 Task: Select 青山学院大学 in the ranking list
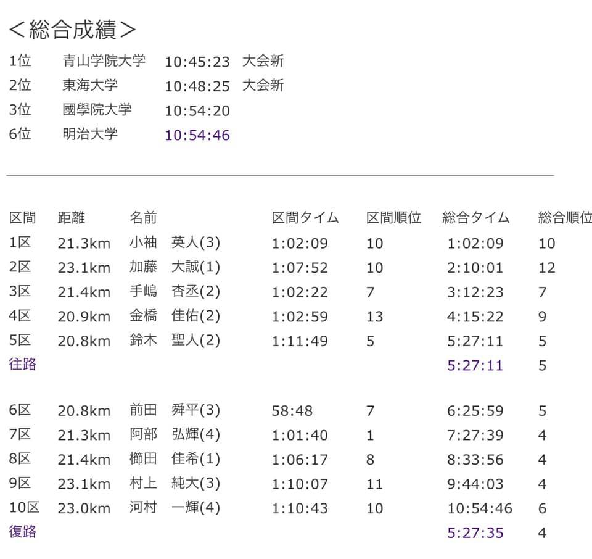click(104, 61)
